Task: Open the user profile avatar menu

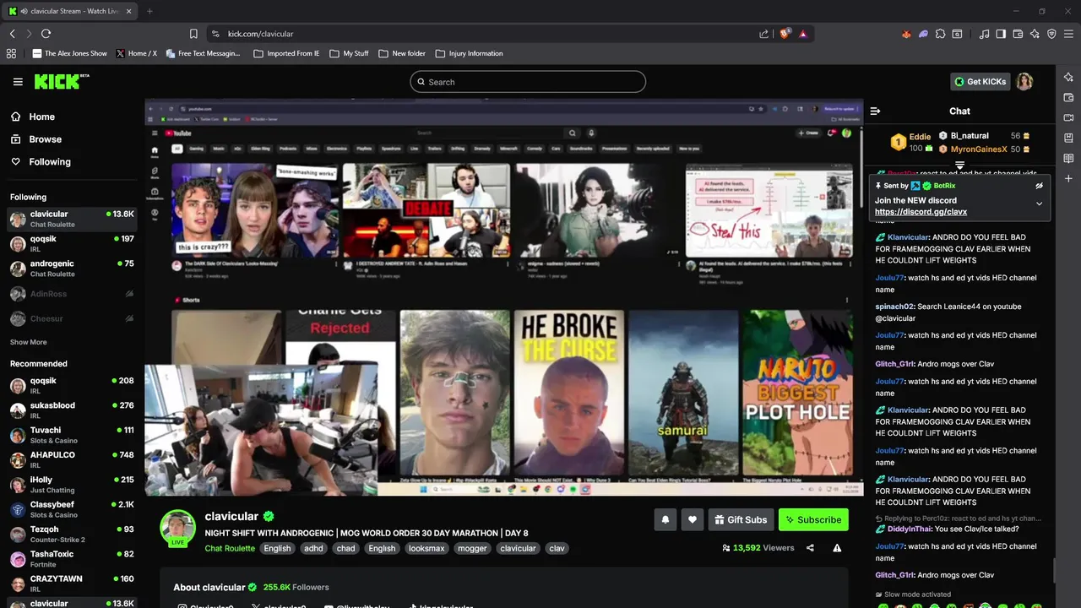Action: [x=1024, y=82]
